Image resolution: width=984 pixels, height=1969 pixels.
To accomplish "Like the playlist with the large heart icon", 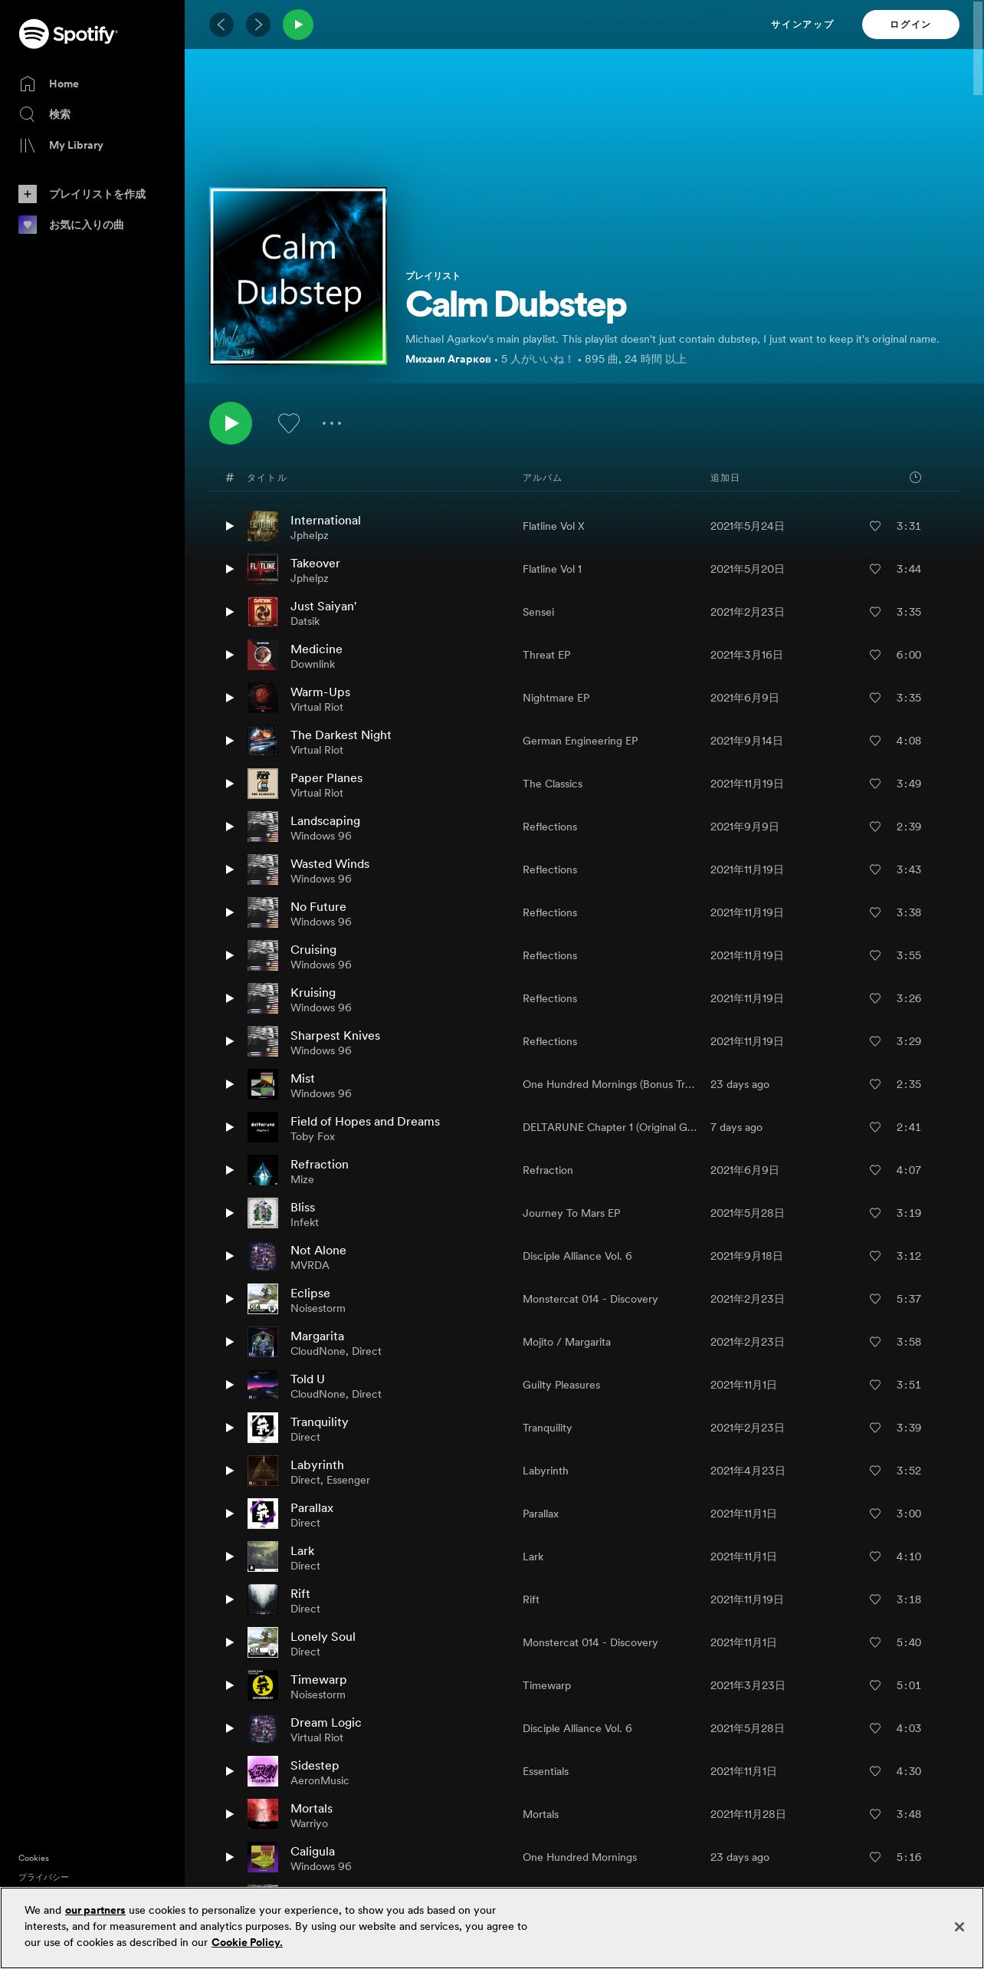I will [x=289, y=423].
